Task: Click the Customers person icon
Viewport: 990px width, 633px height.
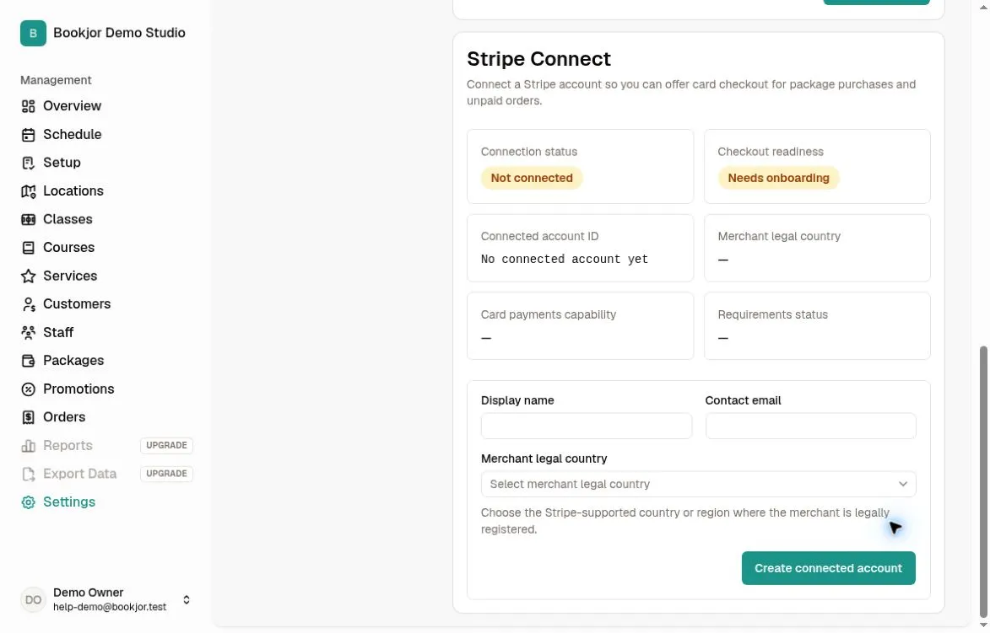Action: [29, 304]
